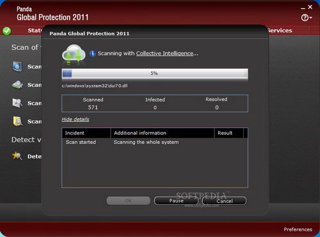
Task: Click the disabled OK button
Action: pos(129,201)
